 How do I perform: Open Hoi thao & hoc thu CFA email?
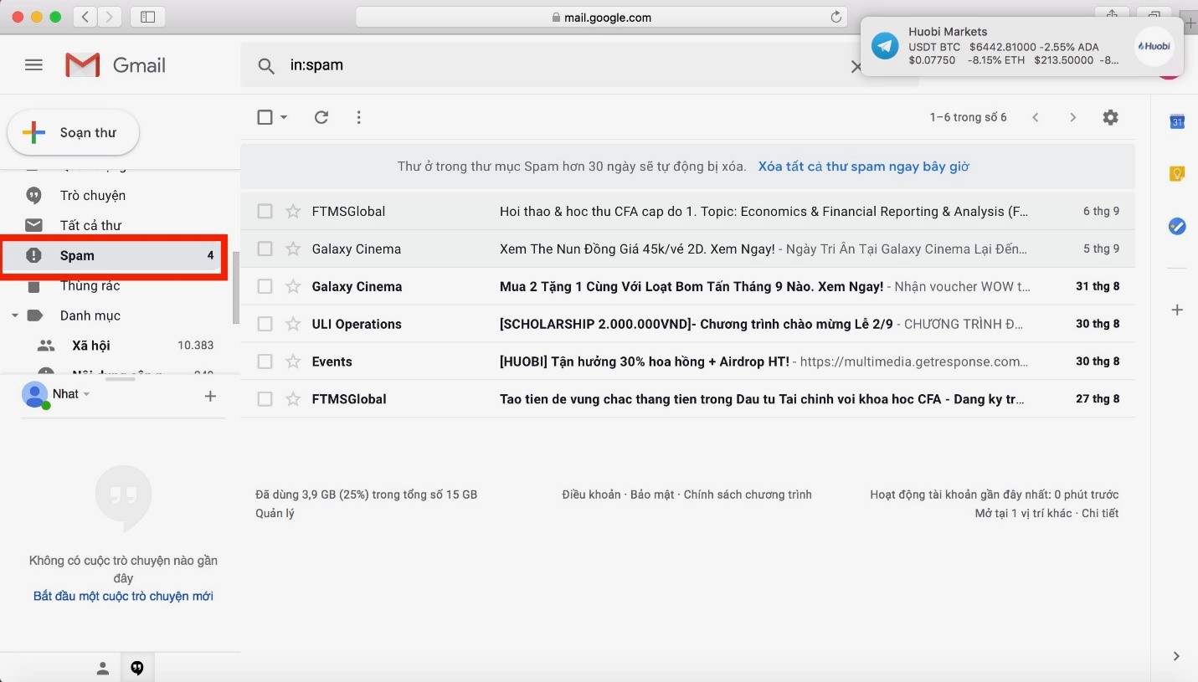coord(764,212)
